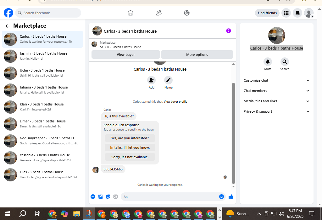Screen dimensions: 322x220
Task: Open Windows notification center icon
Action: [x=312, y=214]
